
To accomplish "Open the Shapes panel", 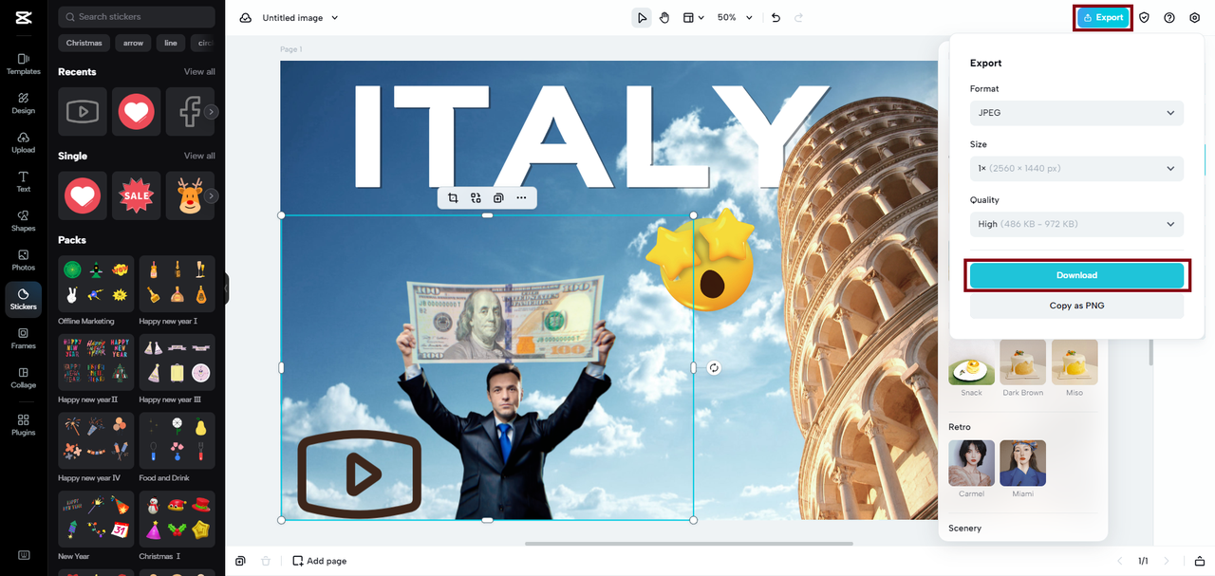I will (23, 220).
